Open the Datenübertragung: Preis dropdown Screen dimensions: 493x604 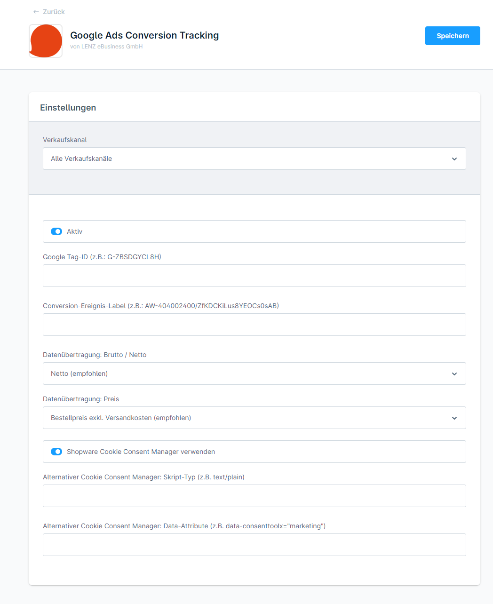[x=254, y=418]
